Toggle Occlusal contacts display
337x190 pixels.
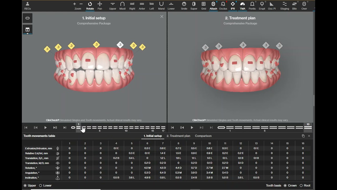pos(223,6)
